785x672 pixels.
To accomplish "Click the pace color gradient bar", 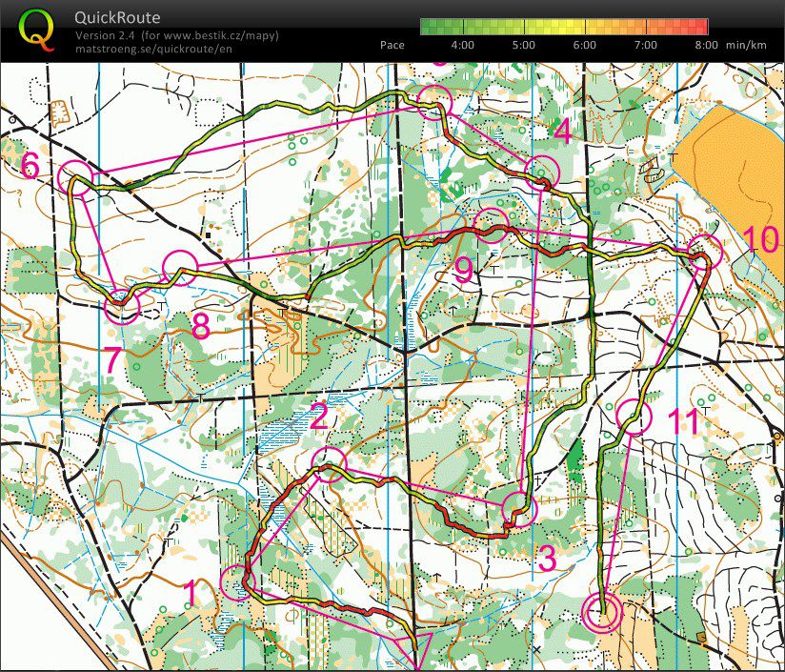I will tap(564, 27).
